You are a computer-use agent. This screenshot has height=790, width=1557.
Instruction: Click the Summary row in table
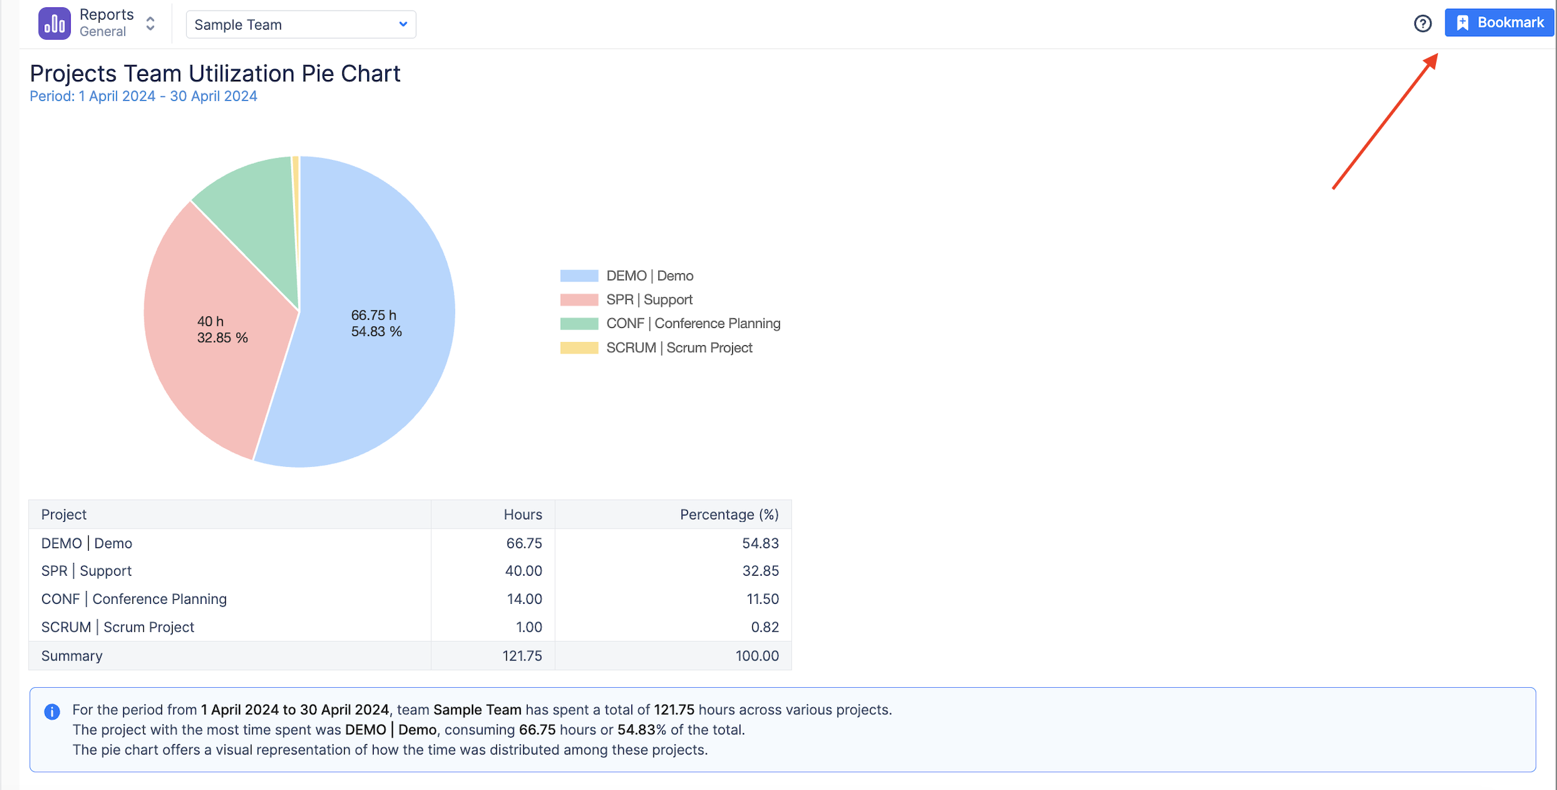(x=73, y=656)
